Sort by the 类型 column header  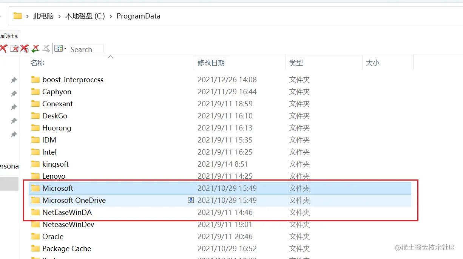pos(296,63)
